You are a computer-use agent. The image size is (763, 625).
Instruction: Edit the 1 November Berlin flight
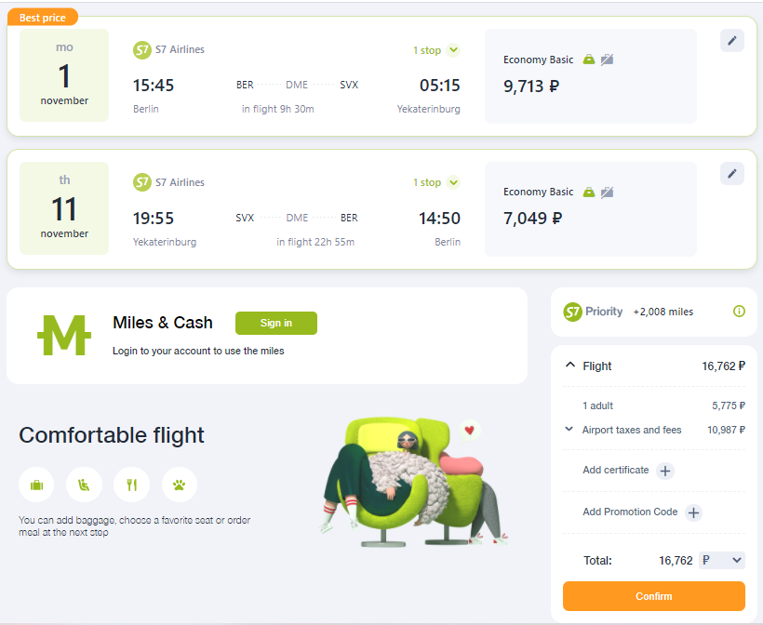pos(732,41)
